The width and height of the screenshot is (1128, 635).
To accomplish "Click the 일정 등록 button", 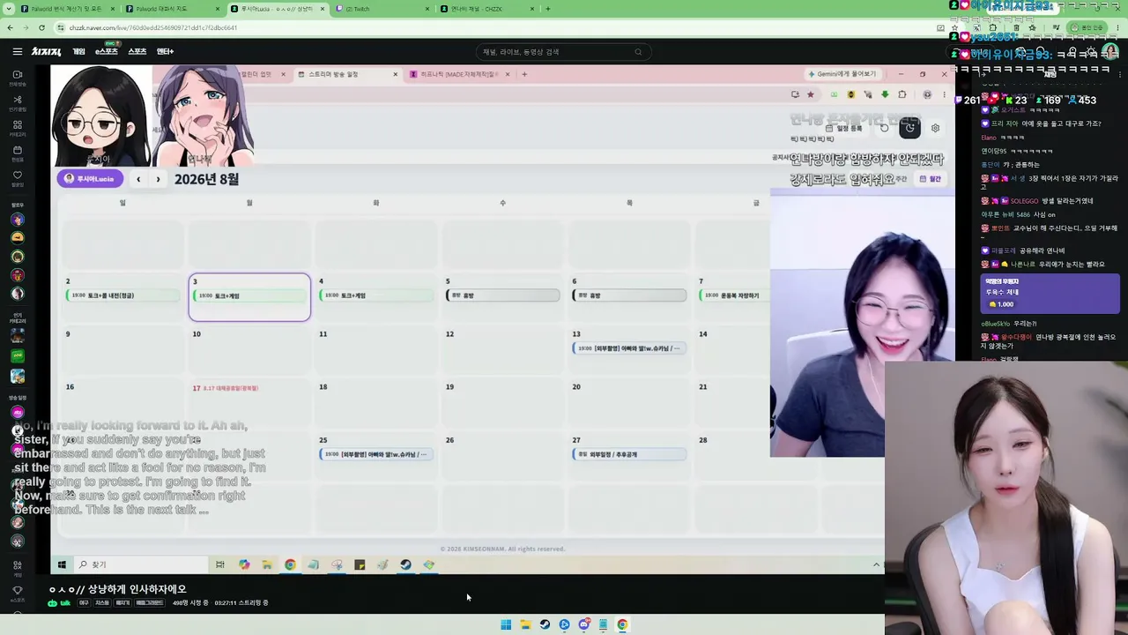I will pyautogui.click(x=844, y=128).
